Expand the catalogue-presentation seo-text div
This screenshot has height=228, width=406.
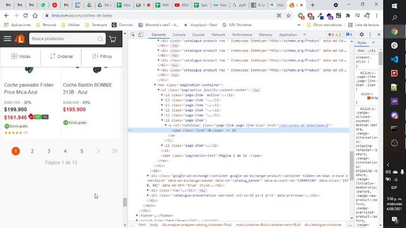click(x=148, y=196)
